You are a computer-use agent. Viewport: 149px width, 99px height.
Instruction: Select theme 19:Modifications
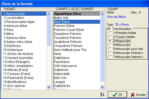click(24, 82)
